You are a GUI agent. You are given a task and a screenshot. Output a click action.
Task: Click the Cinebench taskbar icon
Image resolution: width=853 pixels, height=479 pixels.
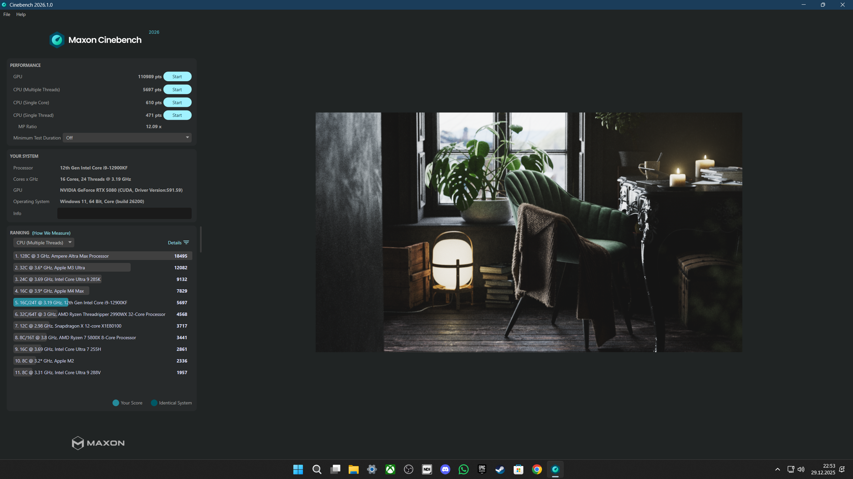tap(555, 469)
